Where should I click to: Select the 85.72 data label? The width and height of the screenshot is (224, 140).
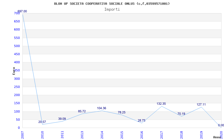click(82, 111)
